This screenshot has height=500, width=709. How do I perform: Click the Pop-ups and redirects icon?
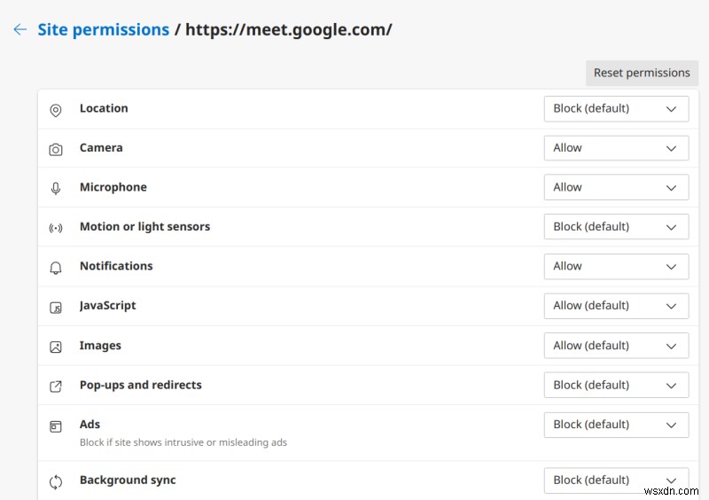click(x=56, y=387)
